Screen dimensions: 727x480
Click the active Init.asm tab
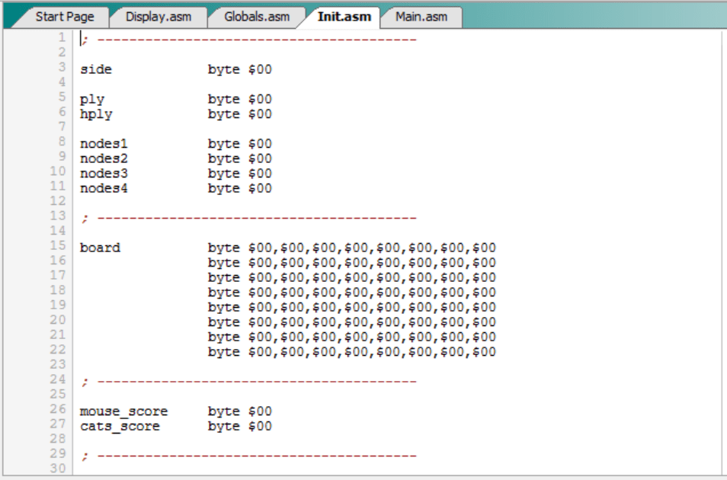pos(344,17)
